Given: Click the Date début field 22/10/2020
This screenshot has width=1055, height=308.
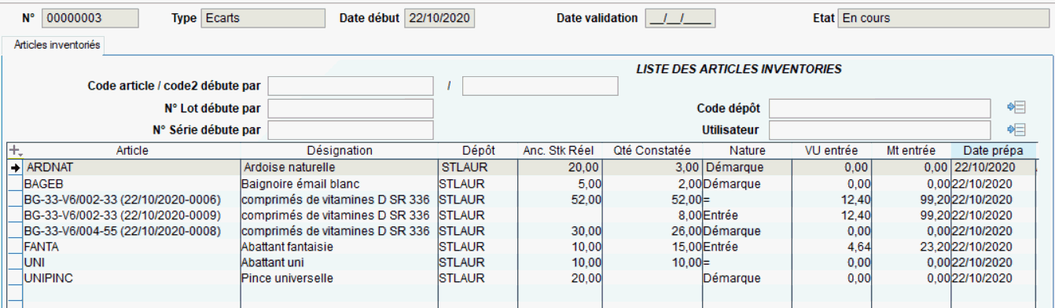Looking at the screenshot, I should pos(440,18).
